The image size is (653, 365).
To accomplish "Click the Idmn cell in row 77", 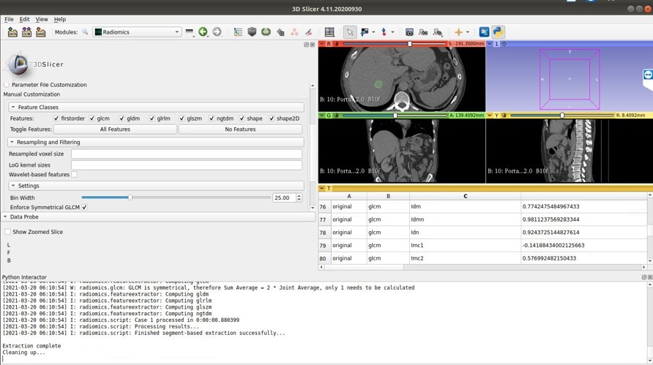I will 465,219.
